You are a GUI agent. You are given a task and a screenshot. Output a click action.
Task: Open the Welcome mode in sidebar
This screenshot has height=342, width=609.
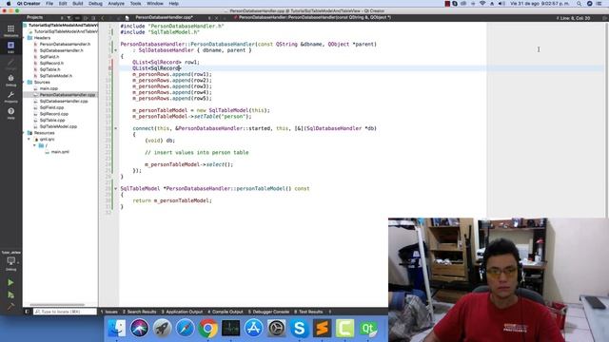[10, 30]
